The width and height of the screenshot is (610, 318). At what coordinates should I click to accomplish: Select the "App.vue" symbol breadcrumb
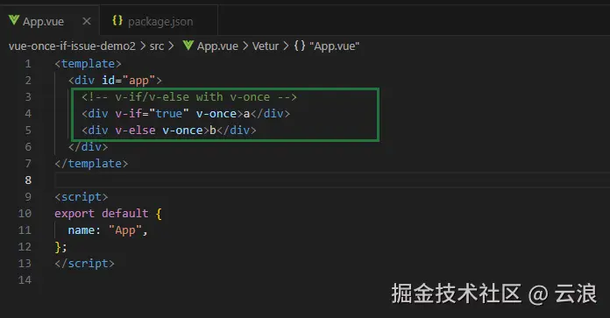[x=334, y=46]
